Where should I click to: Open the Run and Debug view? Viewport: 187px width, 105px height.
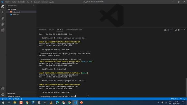[3, 24]
